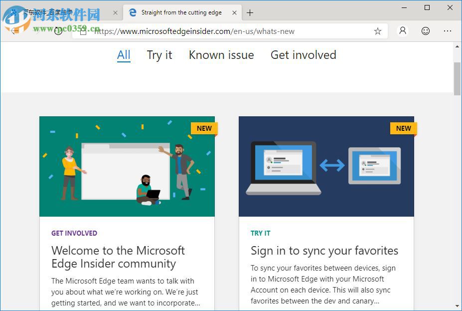Select the 'Try it' navigation item
The height and width of the screenshot is (311, 462).
(x=159, y=55)
